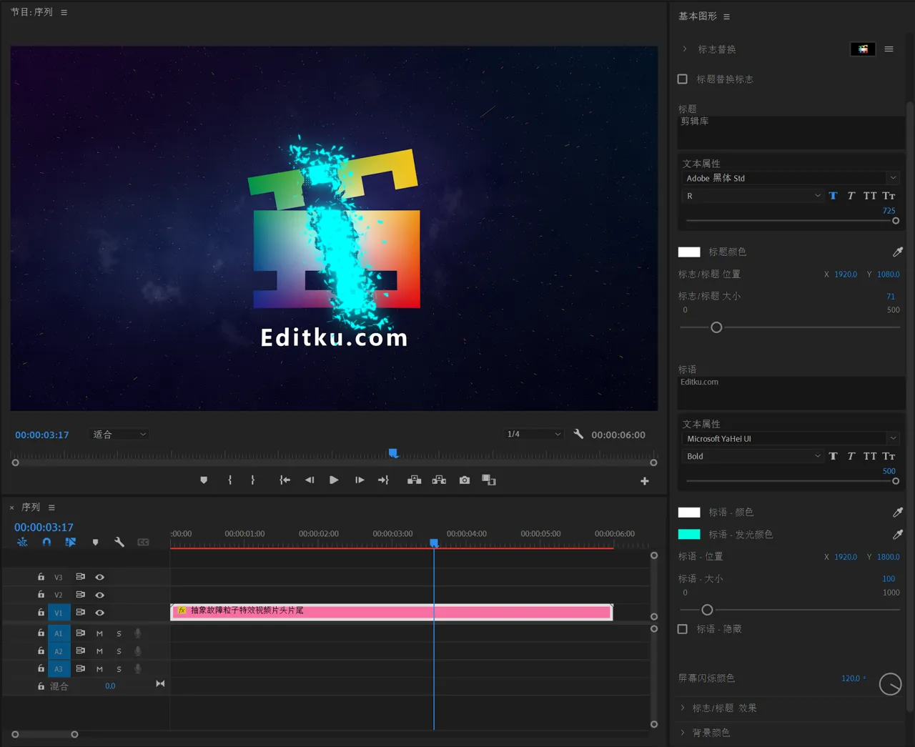Open the 基本图形 panel menu
This screenshot has width=915, height=747.
[727, 16]
